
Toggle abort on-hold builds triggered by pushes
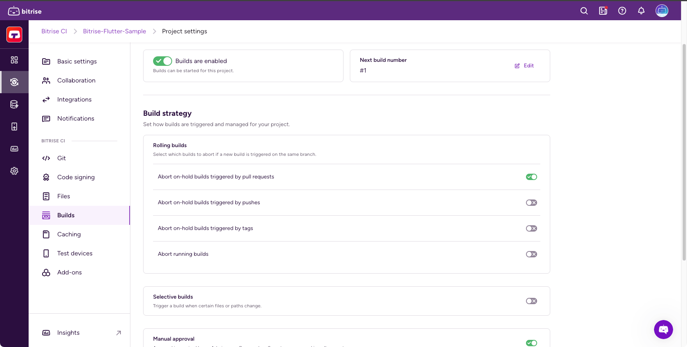[x=531, y=203]
